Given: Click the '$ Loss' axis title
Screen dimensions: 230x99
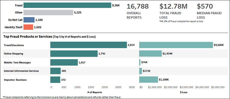Looking at the screenshot, I should 184,92.
